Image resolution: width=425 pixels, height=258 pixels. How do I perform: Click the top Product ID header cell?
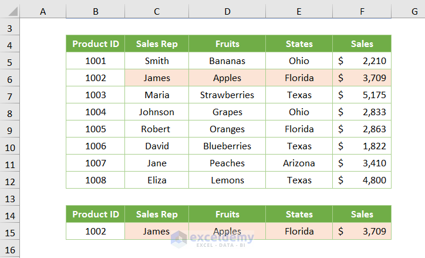tap(96, 43)
